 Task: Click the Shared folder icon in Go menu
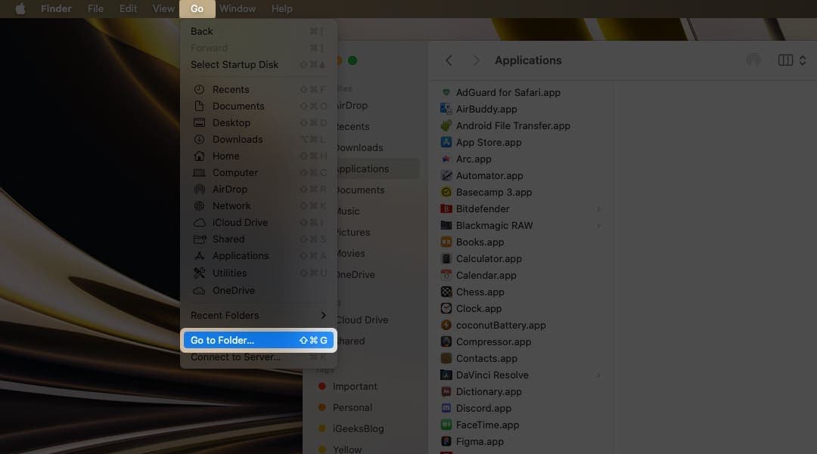200,239
